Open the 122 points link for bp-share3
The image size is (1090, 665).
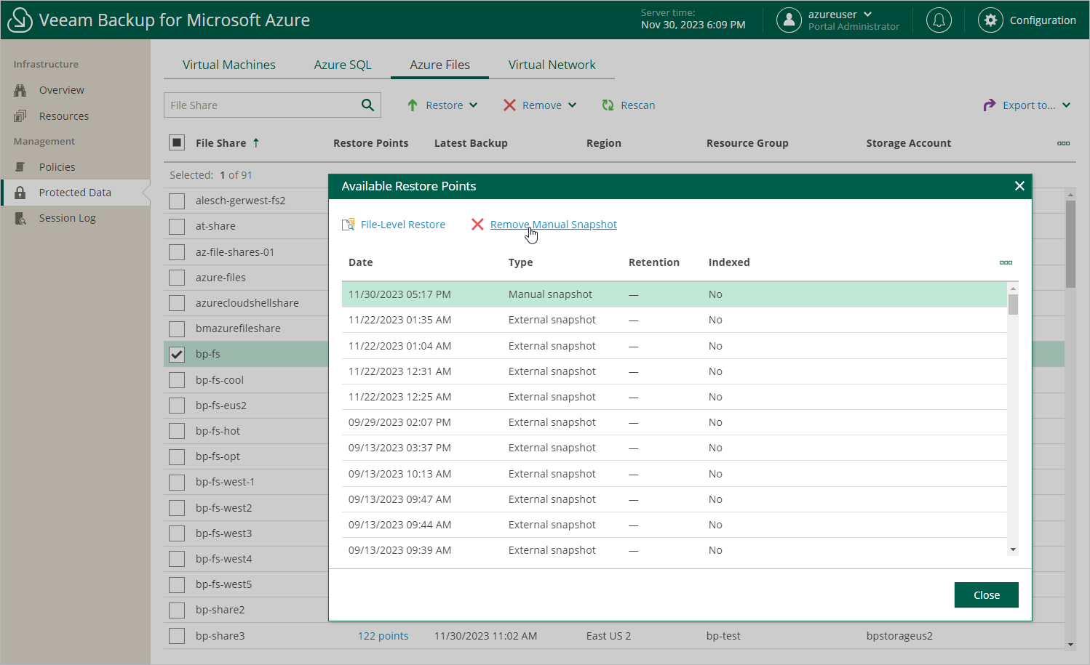[383, 636]
